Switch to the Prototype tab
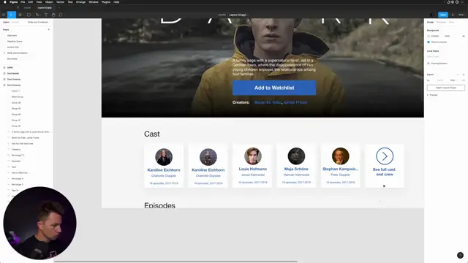 441,22
